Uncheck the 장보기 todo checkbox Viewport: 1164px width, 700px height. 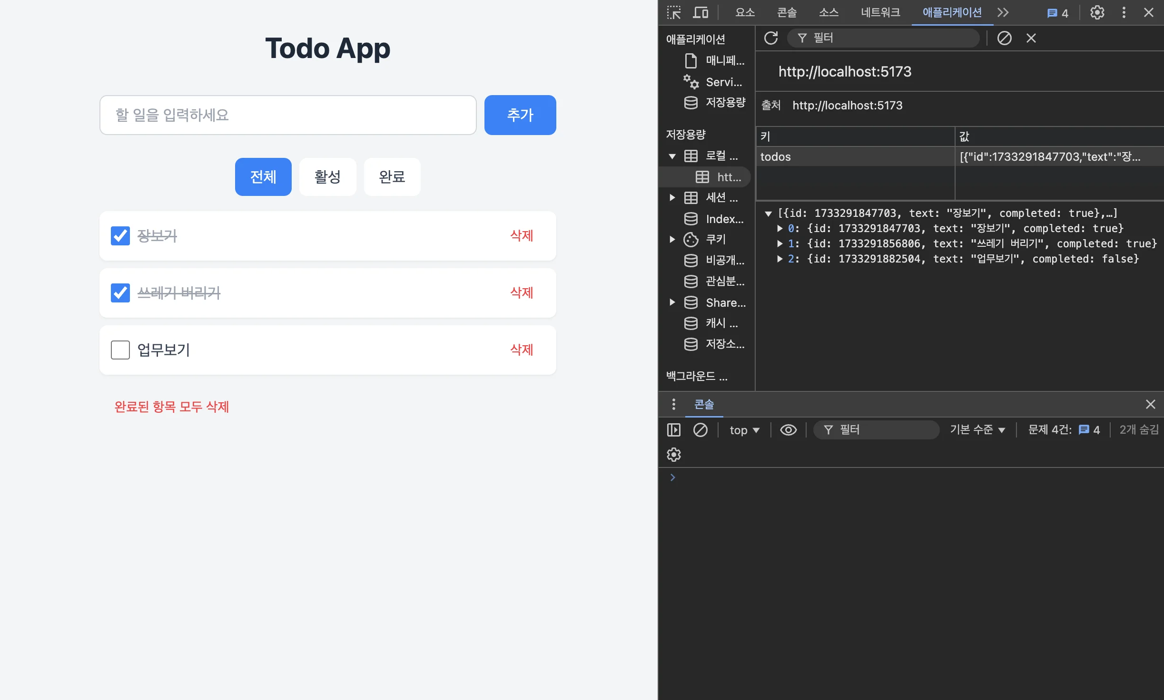coord(120,236)
